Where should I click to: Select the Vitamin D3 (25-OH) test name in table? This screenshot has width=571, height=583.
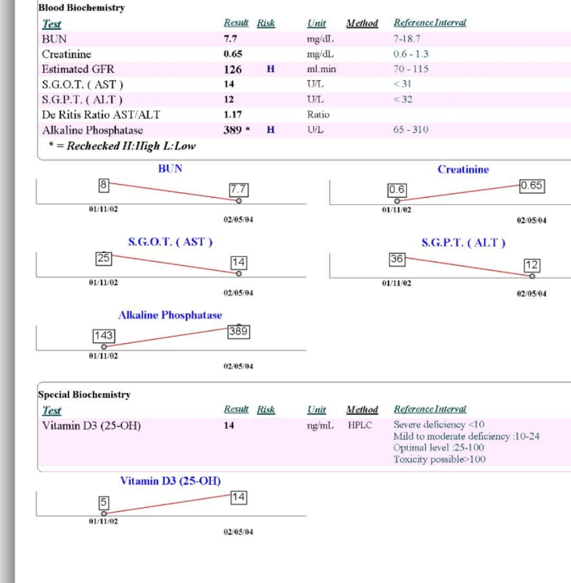(91, 426)
